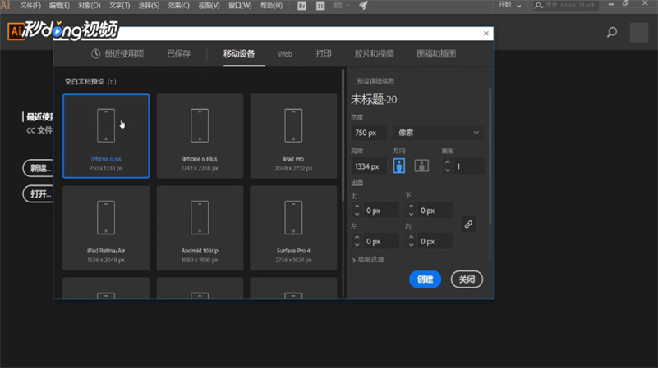Select portrait orientation icon
The image size is (658, 368).
coord(399,166)
